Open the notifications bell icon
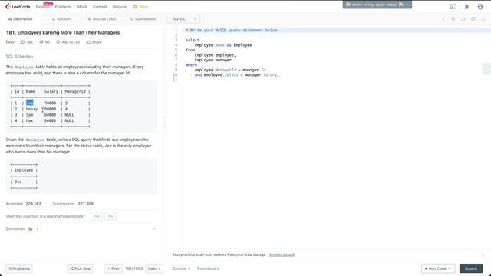 pos(466,7)
